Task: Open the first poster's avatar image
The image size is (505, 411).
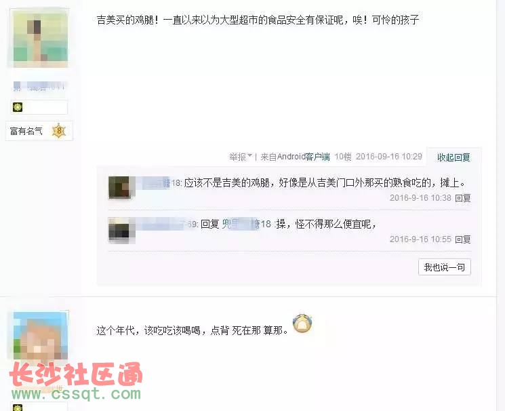Action: (41, 38)
